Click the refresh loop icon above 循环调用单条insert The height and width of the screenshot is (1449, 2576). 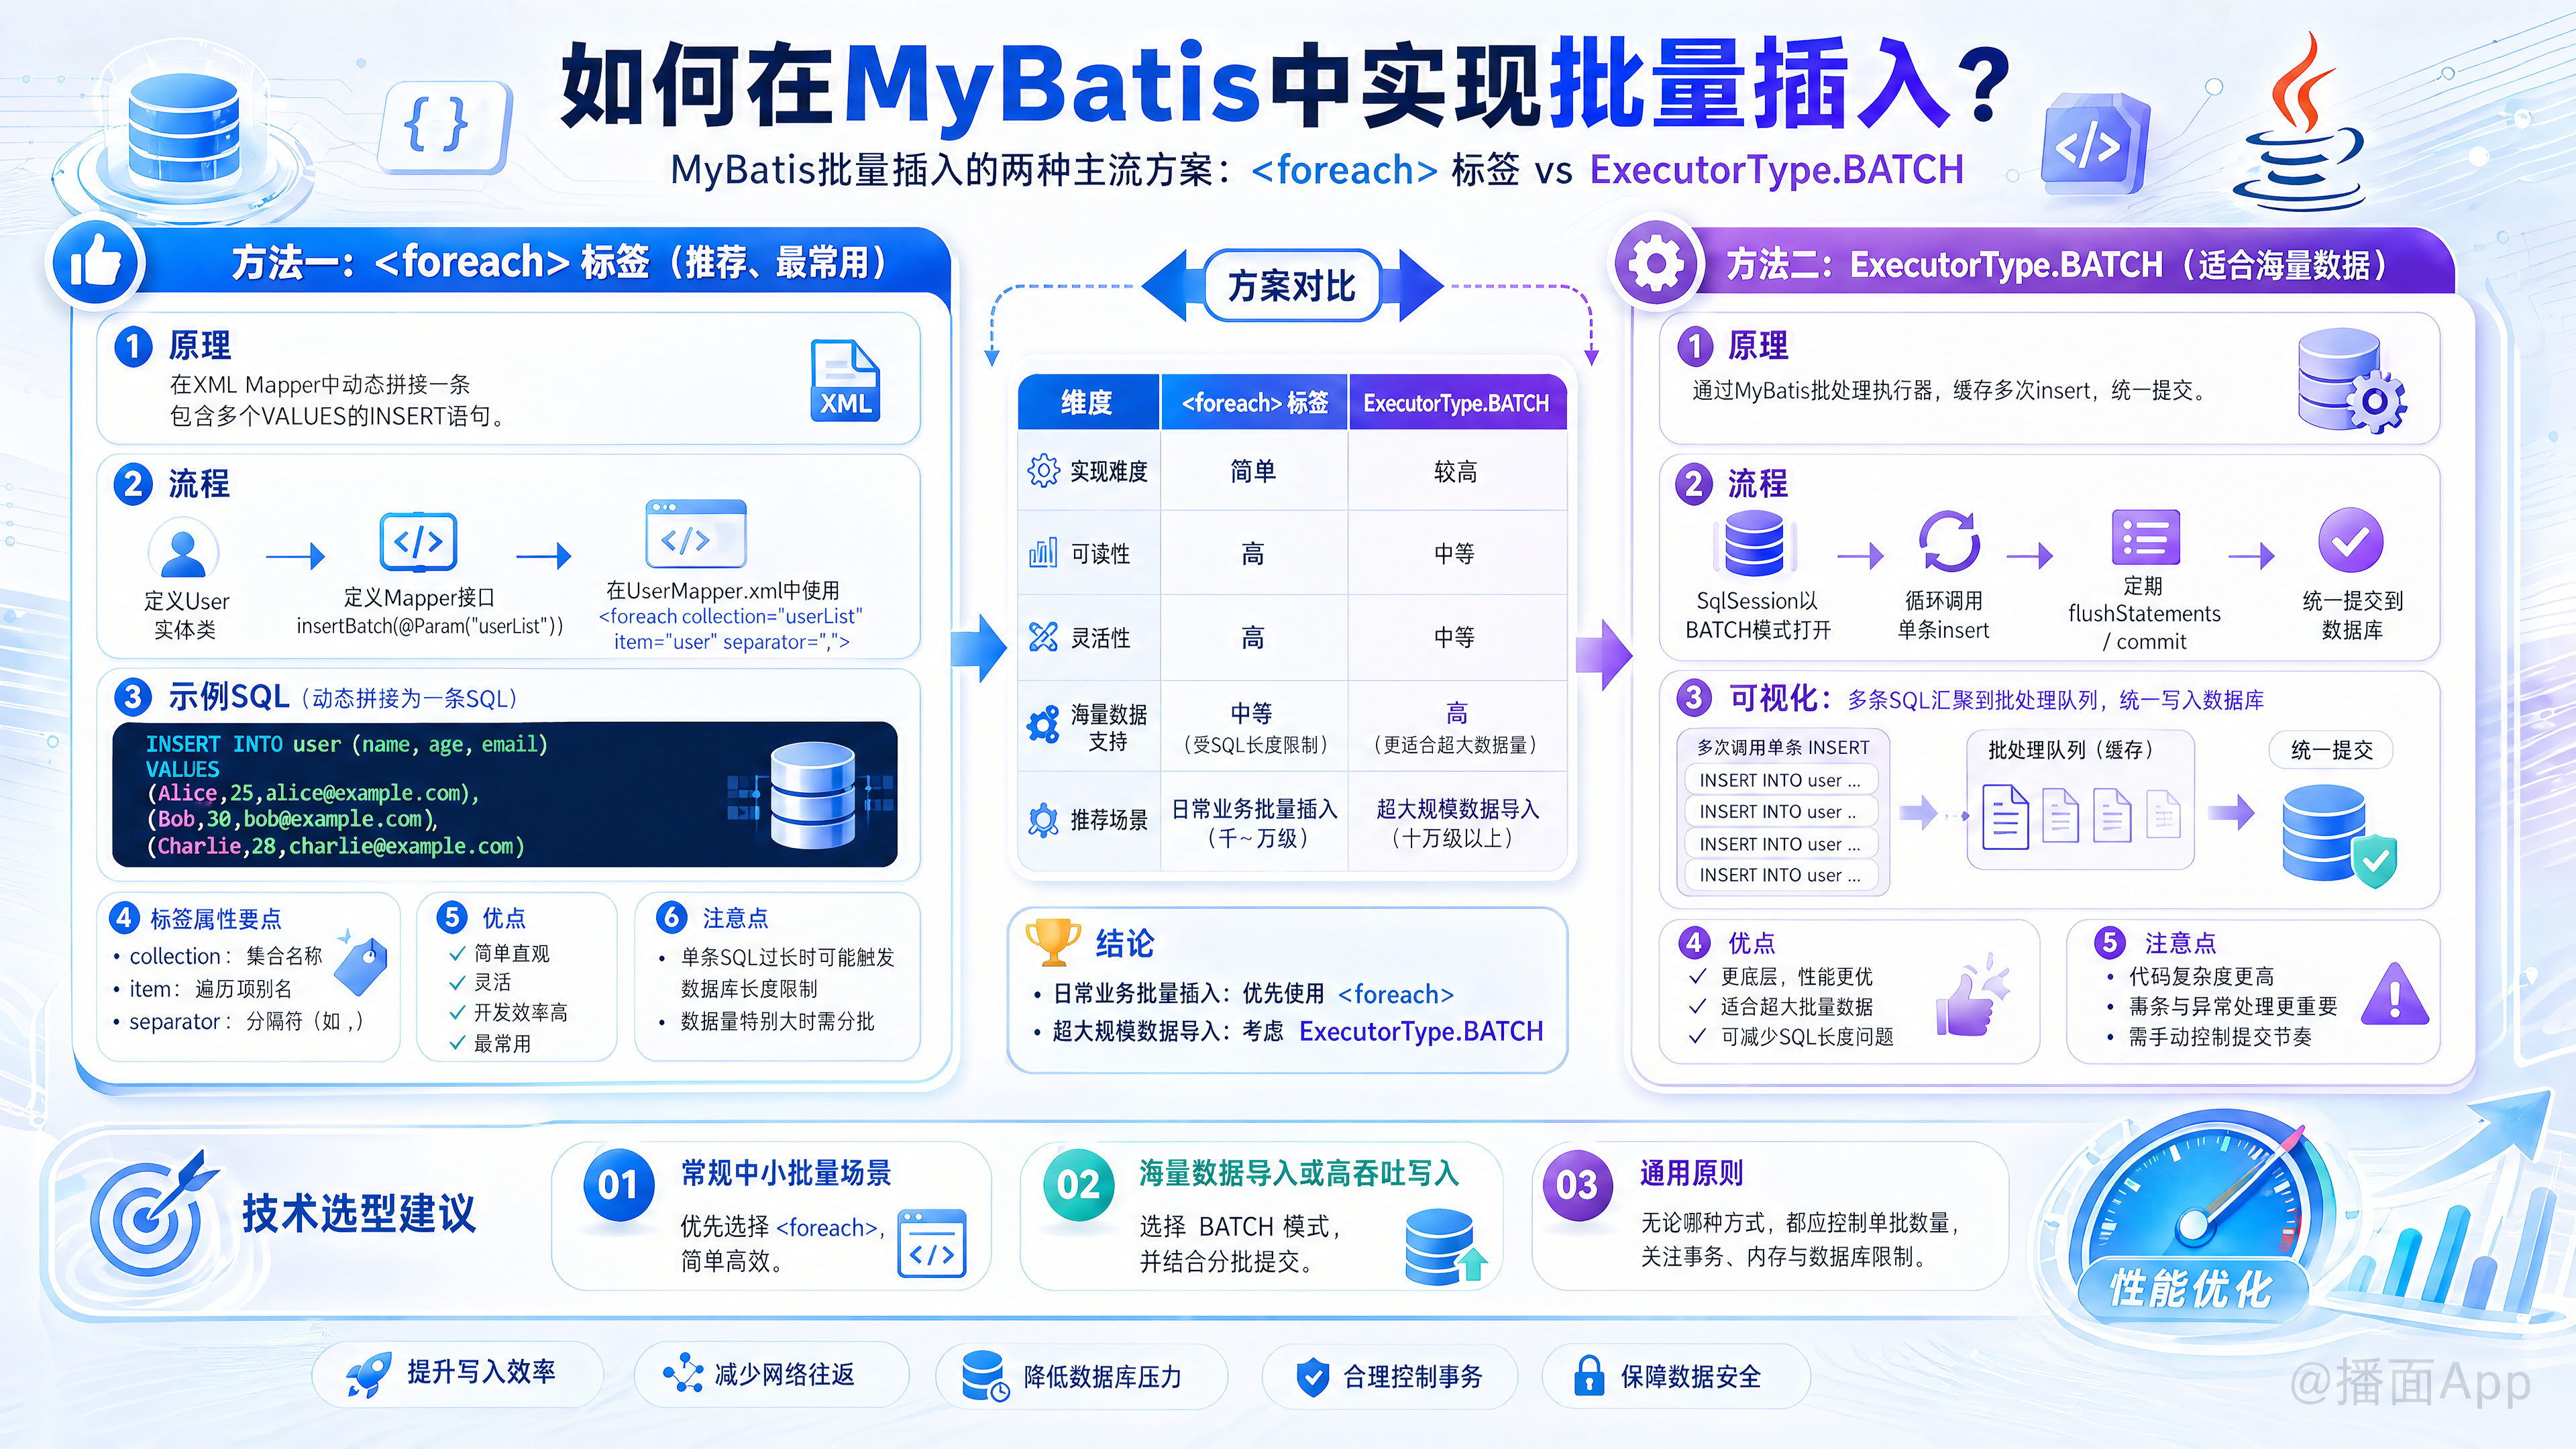pos(1949,542)
